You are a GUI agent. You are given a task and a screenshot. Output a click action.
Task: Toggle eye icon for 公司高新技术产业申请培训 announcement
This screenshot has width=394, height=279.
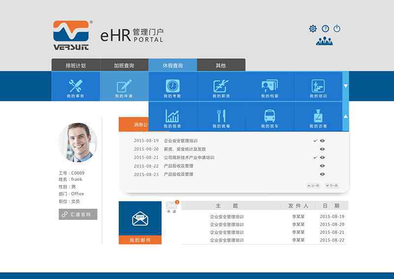(x=323, y=158)
